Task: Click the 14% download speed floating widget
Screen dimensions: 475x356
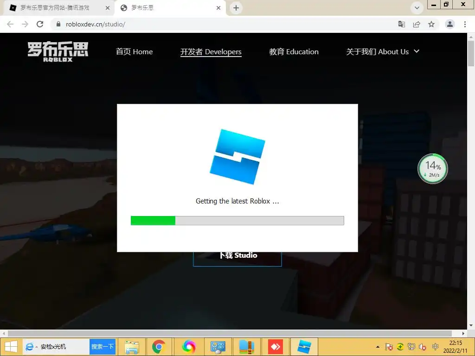Action: [433, 169]
